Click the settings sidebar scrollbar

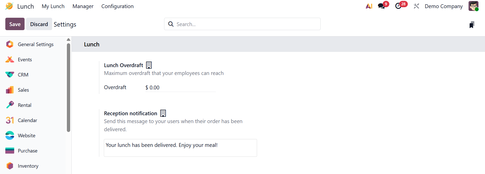coord(68,87)
